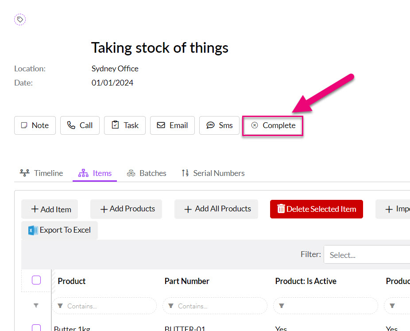Click the partially visible Import button
This screenshot has height=331, width=410.
point(393,209)
